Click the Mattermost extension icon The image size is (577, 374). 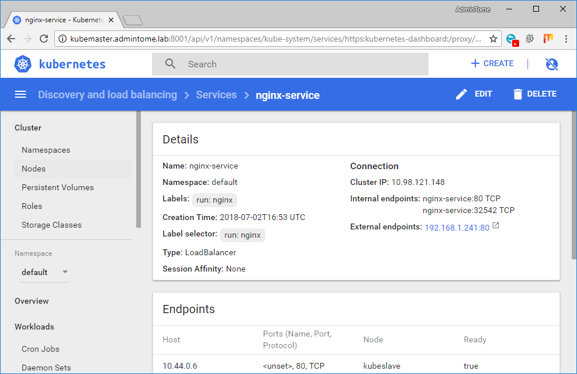[548, 39]
